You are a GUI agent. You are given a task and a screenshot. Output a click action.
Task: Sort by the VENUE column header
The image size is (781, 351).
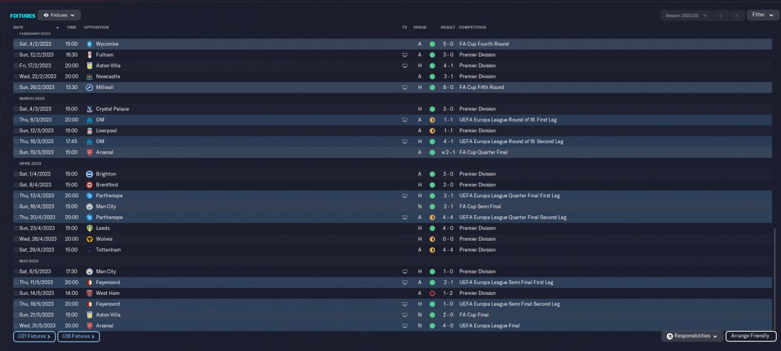(420, 27)
